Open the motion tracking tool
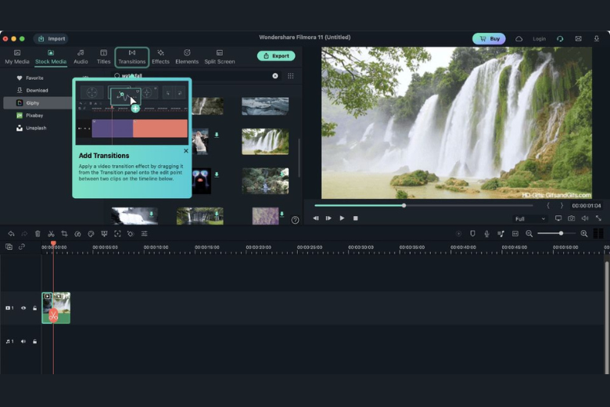 click(x=117, y=234)
